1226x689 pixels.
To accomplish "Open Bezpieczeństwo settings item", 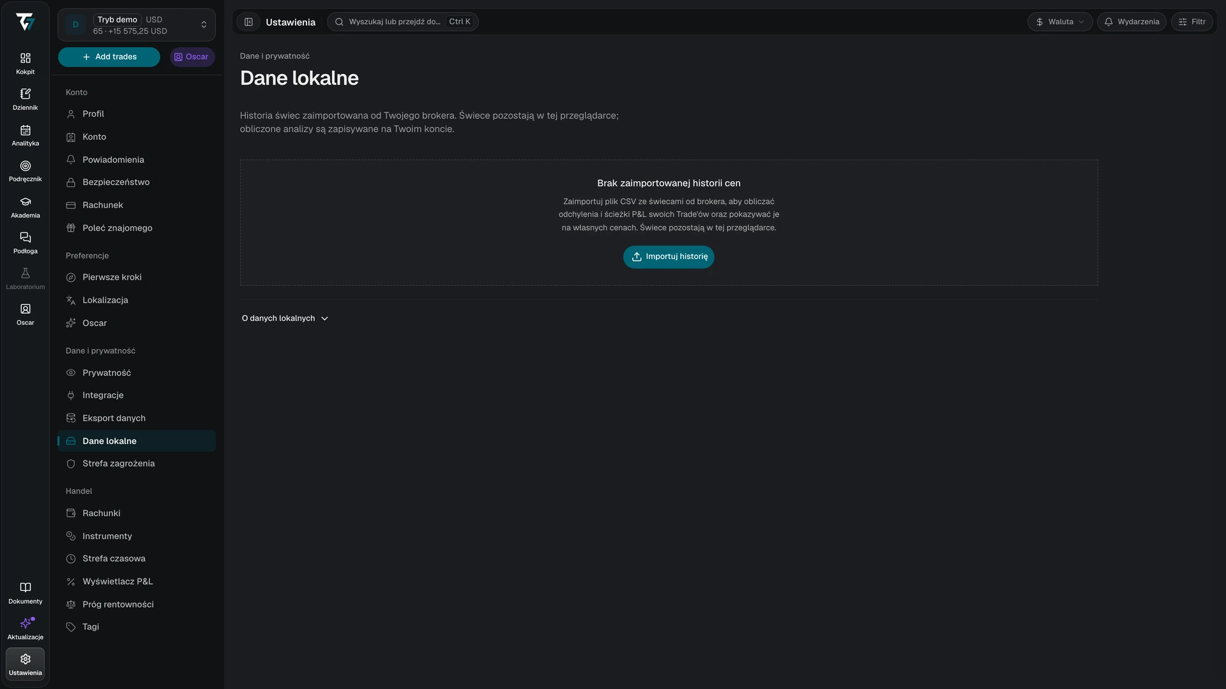I will click(x=137, y=182).
